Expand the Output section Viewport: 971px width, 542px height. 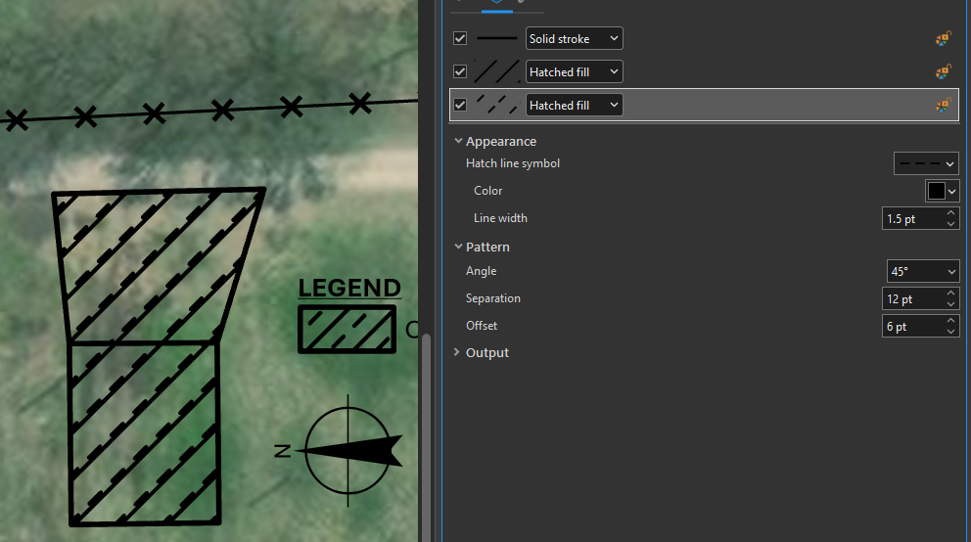457,352
